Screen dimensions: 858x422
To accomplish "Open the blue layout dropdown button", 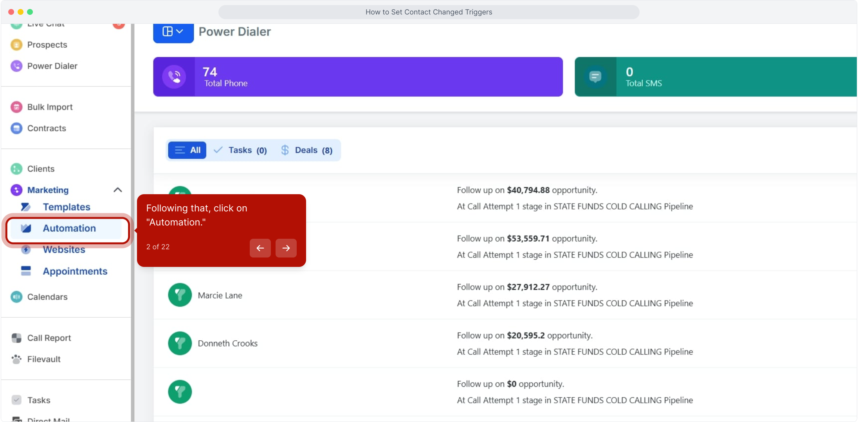I will coord(173,32).
